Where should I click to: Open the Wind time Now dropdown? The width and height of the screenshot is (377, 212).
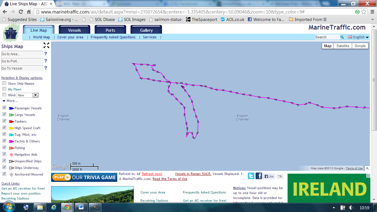(x=28, y=95)
